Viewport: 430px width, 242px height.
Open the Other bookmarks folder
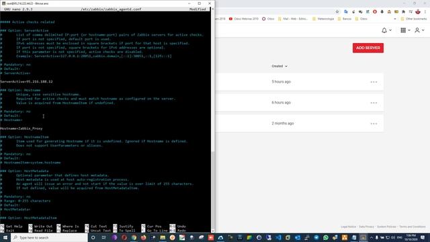pyautogui.click(x=414, y=19)
